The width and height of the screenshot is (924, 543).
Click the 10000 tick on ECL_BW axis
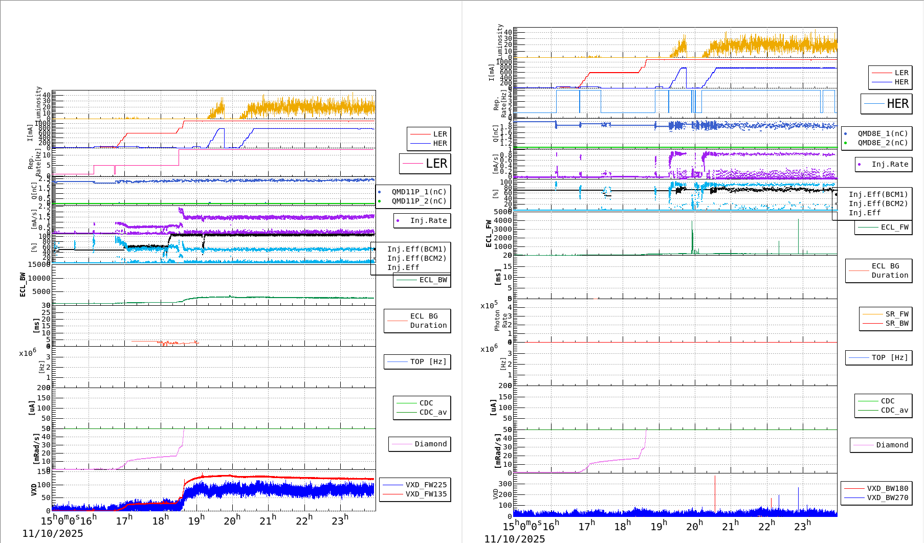coord(39,278)
